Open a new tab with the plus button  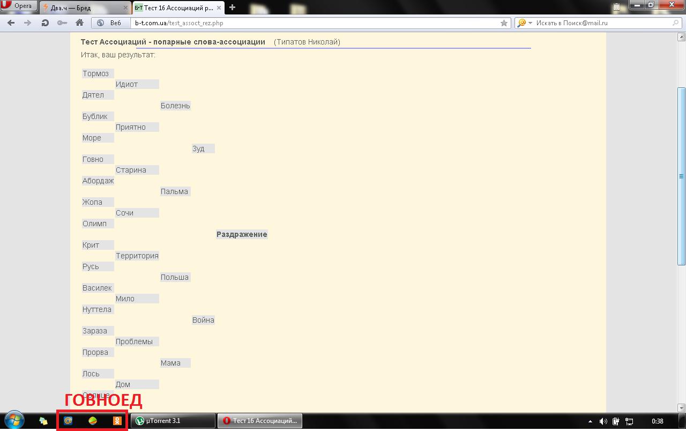click(x=232, y=8)
